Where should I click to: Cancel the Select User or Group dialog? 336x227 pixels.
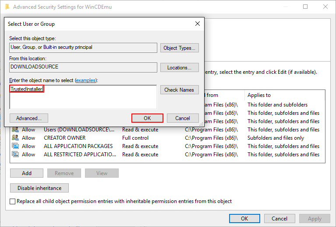(183, 118)
